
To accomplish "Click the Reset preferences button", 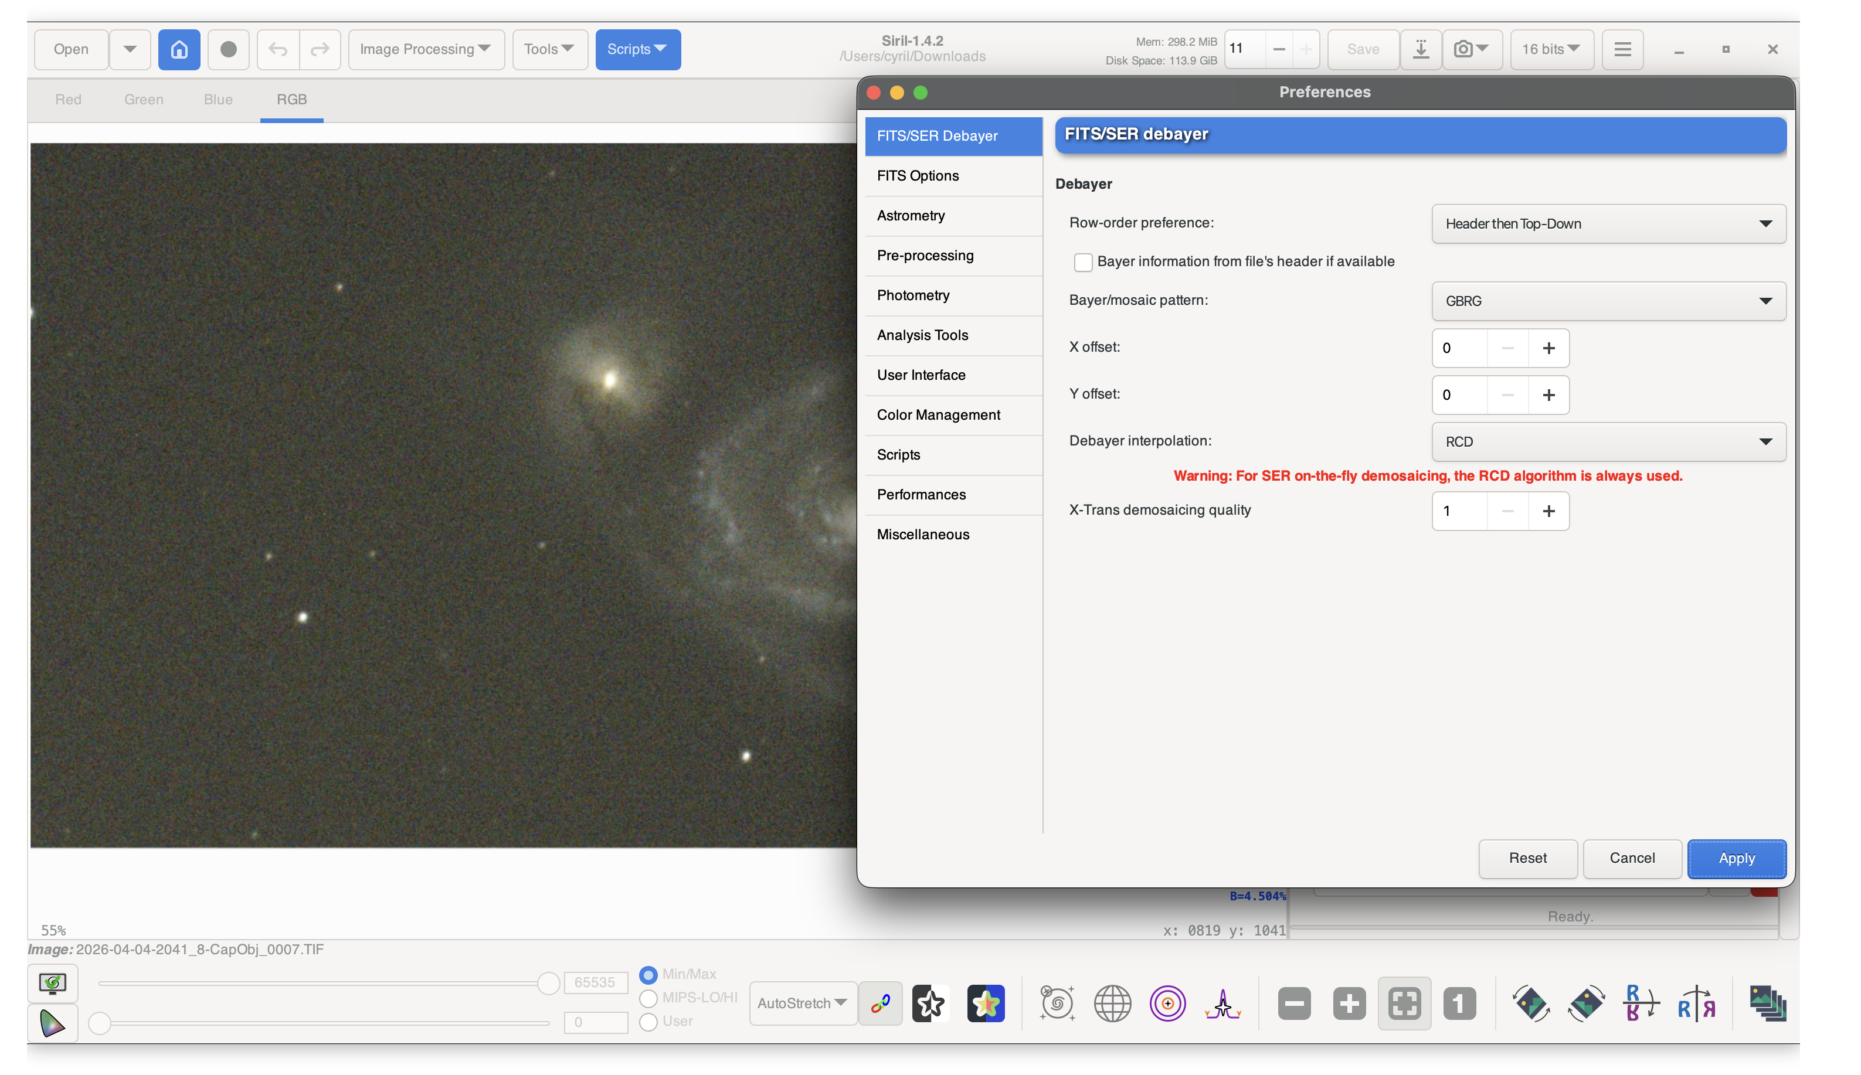I will click(x=1527, y=858).
